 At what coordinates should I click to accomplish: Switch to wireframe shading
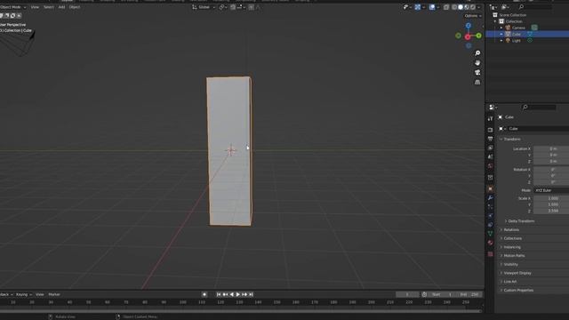coord(454,7)
